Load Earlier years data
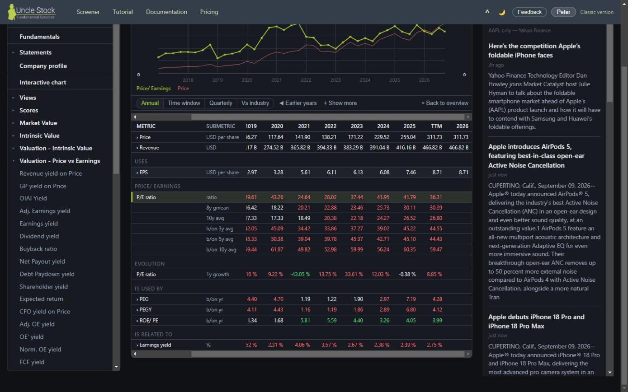 [298, 103]
